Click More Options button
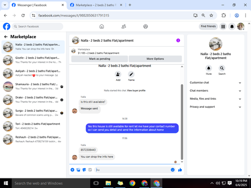 (x=155, y=59)
